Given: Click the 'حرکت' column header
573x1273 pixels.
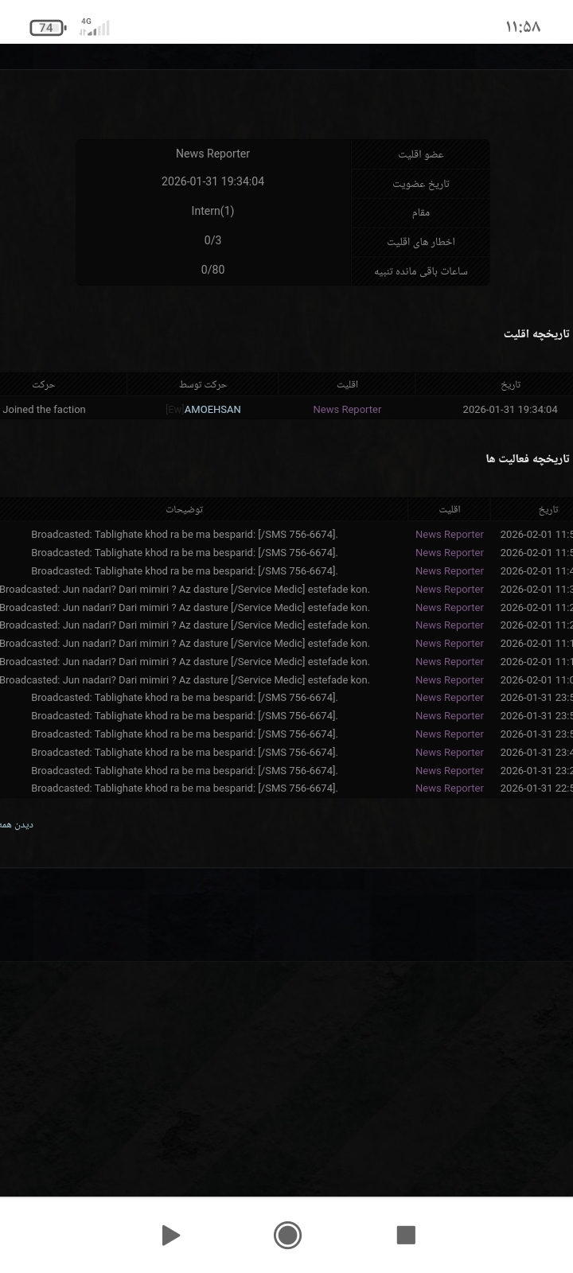Looking at the screenshot, I should pos(44,385).
